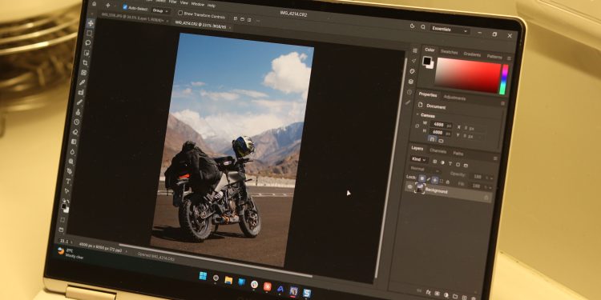601x300 pixels.
Task: Uncheck the Auto-Select checkbox
Action: tap(125, 7)
